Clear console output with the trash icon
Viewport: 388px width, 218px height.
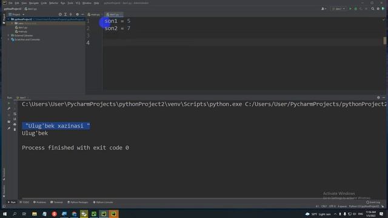click(x=15, y=130)
